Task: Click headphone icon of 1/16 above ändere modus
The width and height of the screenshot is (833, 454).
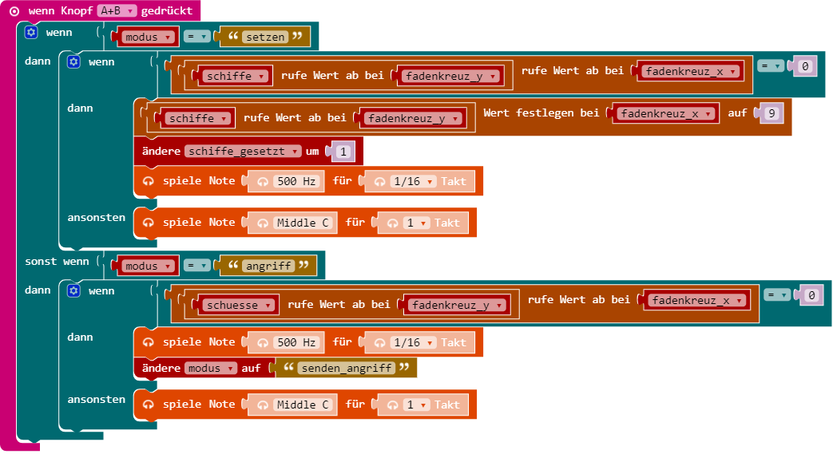Action: tap(379, 342)
